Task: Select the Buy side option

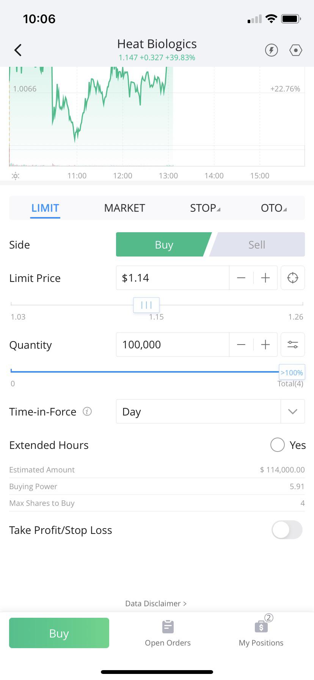Action: 163,245
